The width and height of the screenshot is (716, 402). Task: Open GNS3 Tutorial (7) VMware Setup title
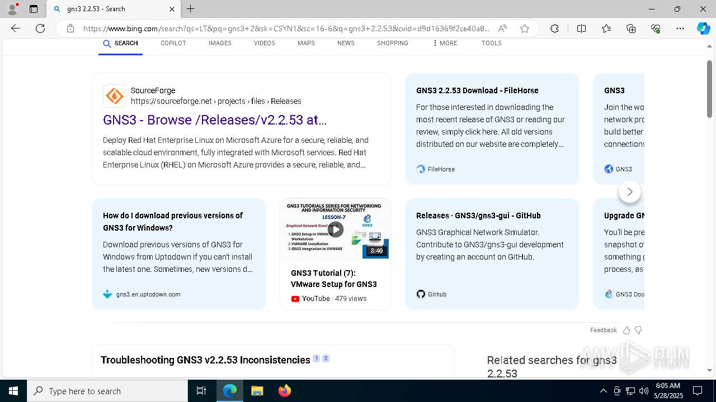(x=334, y=279)
